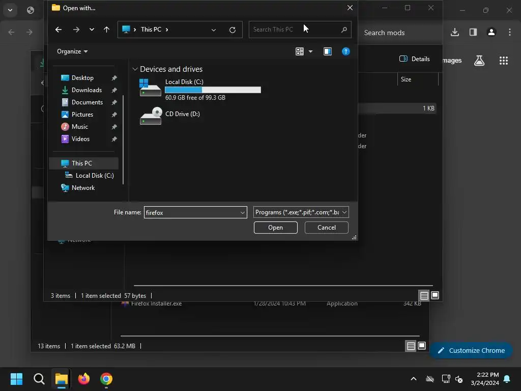Open notifications bell
The height and width of the screenshot is (391, 521).
(x=507, y=379)
